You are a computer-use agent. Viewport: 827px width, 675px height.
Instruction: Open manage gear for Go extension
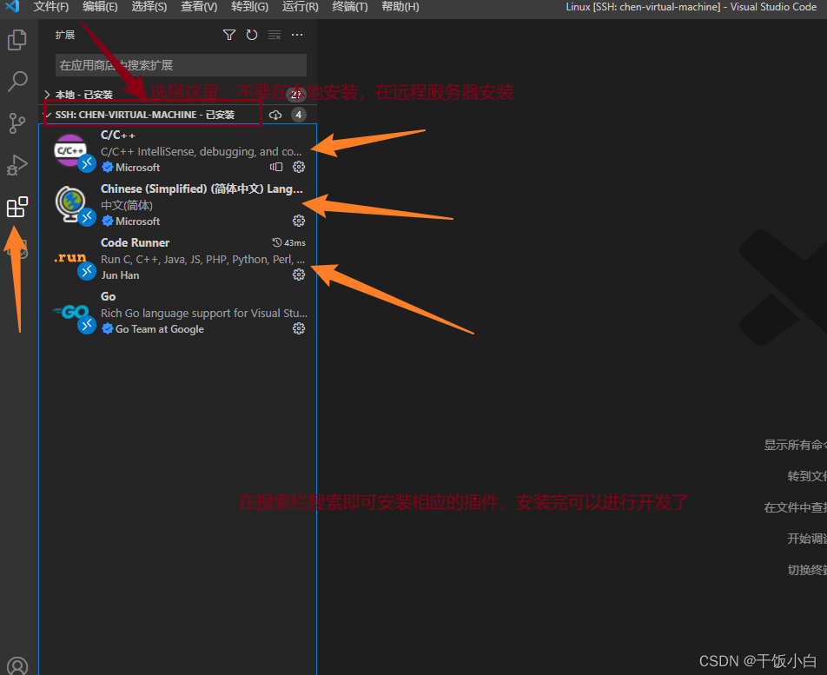coord(299,328)
